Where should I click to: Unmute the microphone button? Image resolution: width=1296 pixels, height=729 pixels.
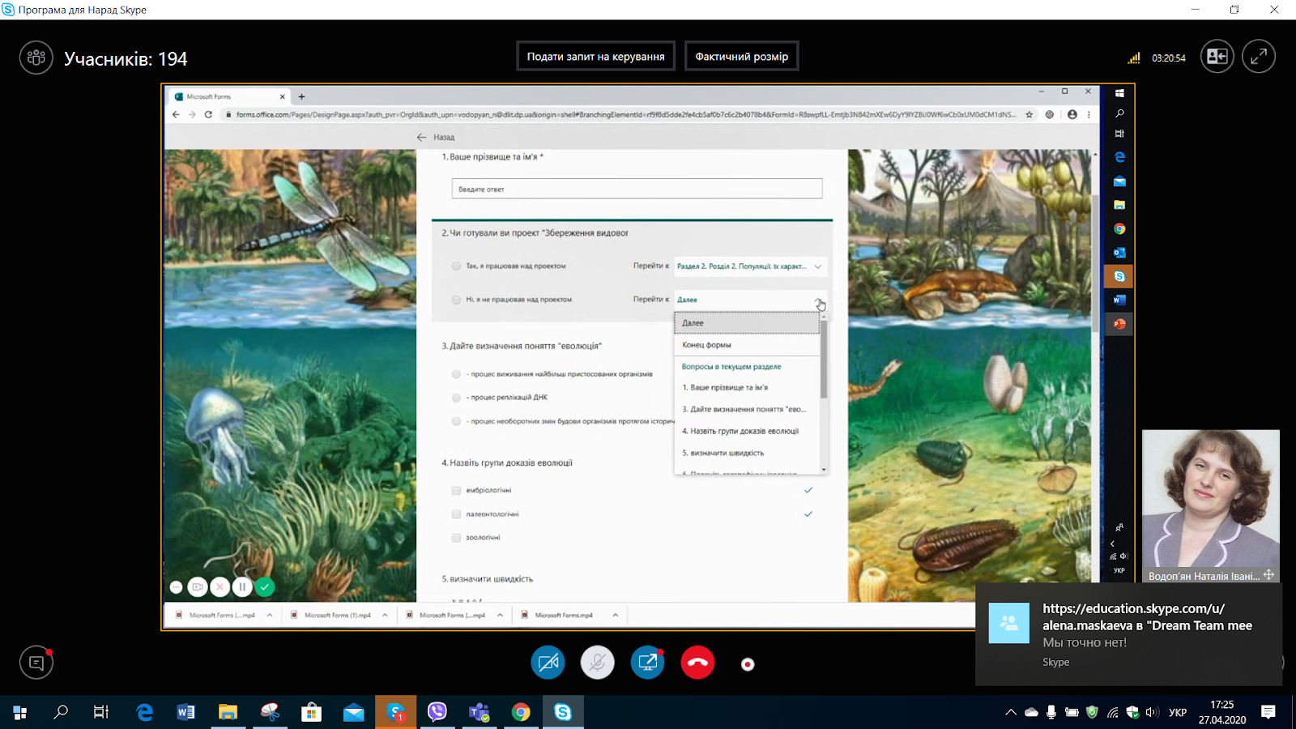tap(598, 663)
